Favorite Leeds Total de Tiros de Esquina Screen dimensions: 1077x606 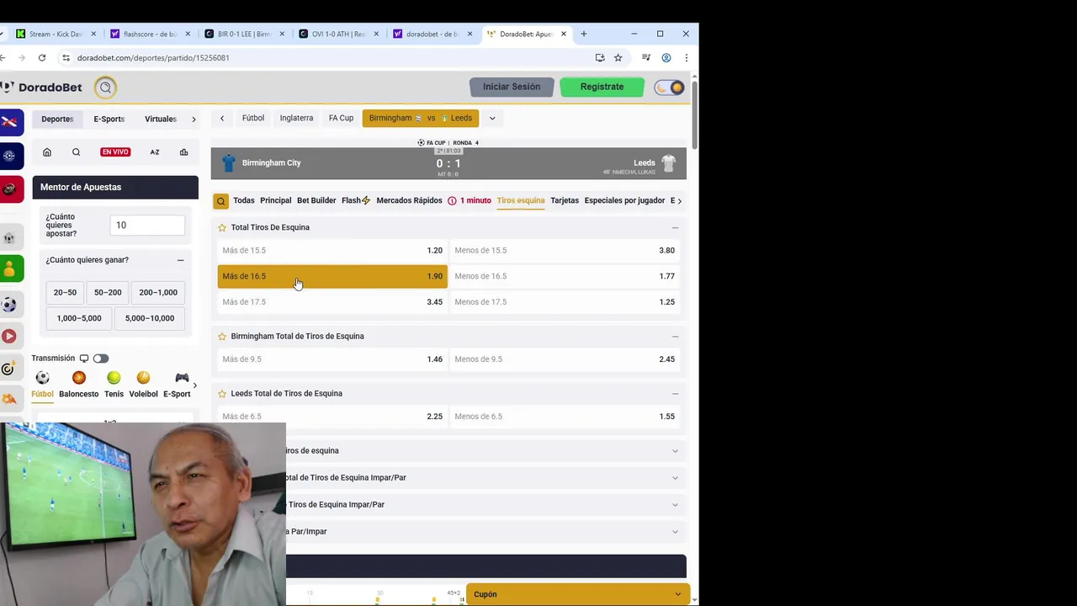click(x=222, y=393)
